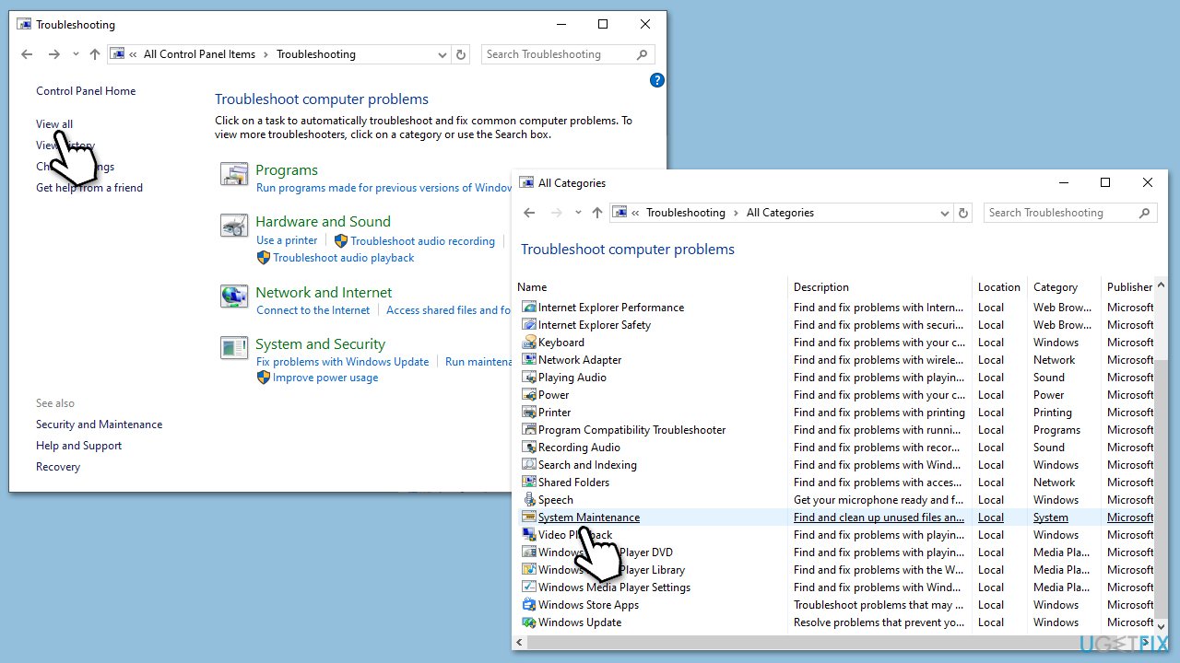This screenshot has width=1180, height=663.
Task: Select the Printer troubleshooter icon
Action: tap(528, 413)
